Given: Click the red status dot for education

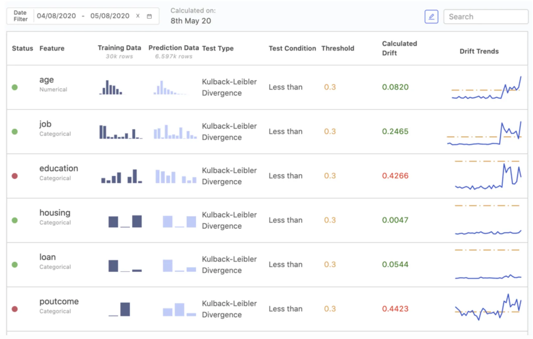Looking at the screenshot, I should tap(15, 176).
